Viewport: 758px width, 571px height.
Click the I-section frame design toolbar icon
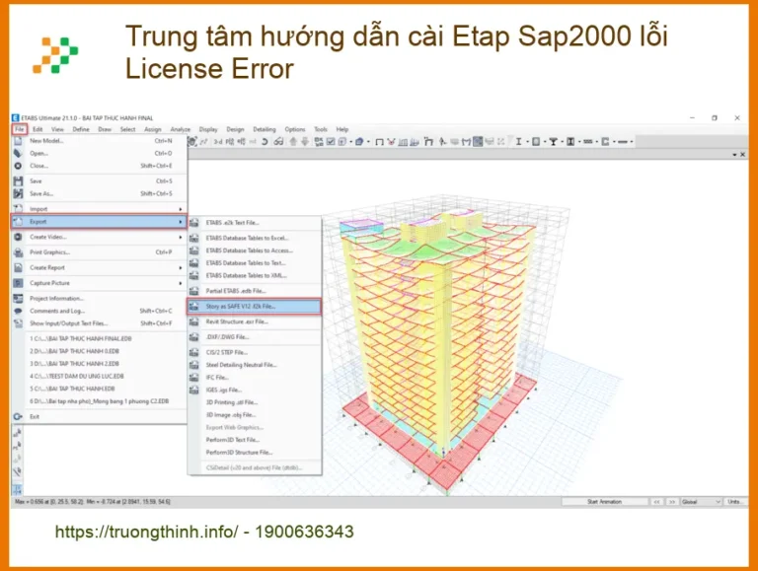(518, 142)
